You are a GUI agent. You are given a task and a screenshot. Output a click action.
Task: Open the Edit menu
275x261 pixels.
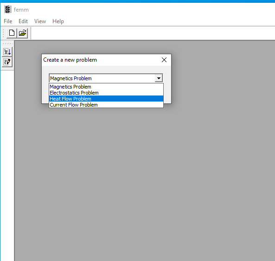point(23,21)
